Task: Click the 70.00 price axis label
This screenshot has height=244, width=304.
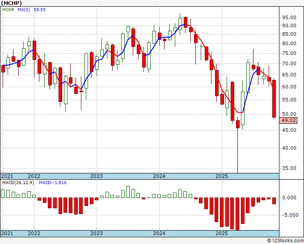Action: (289, 63)
